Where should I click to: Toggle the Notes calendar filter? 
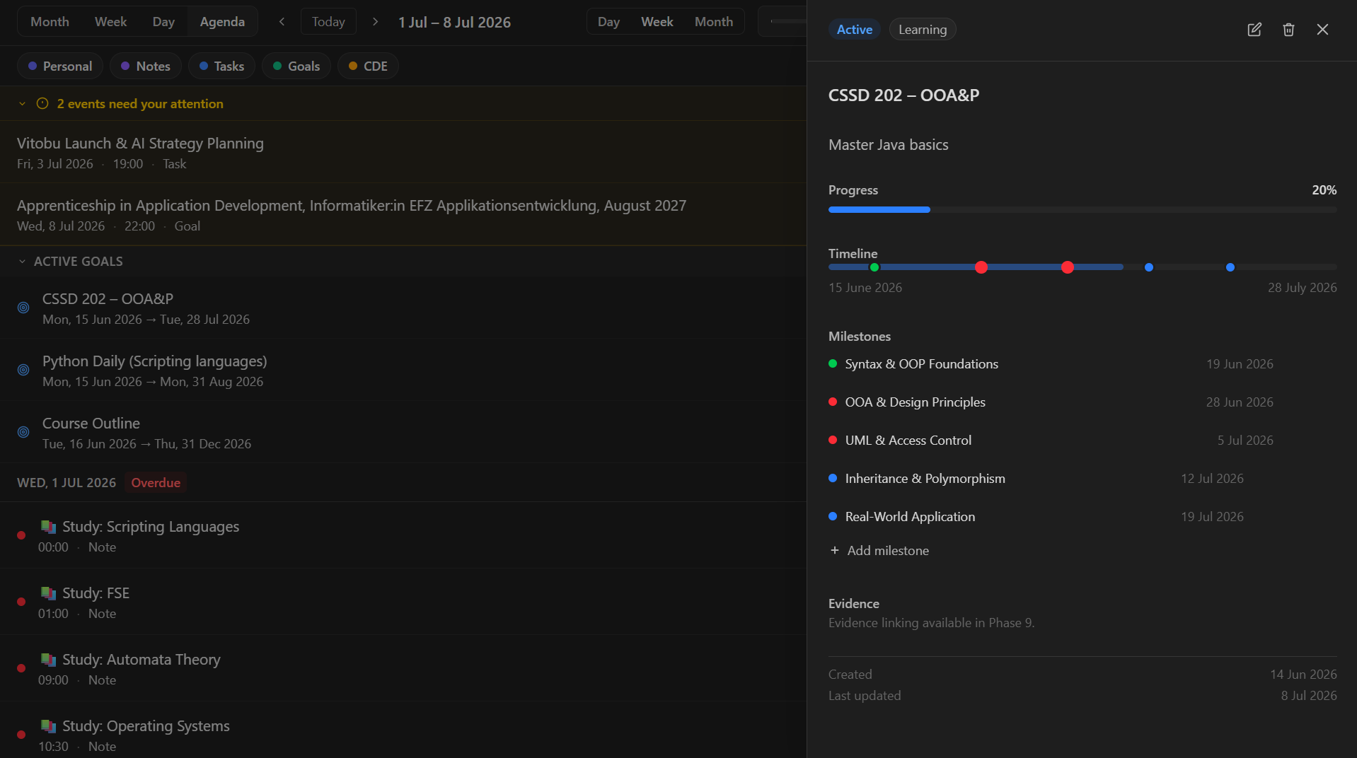(x=146, y=66)
